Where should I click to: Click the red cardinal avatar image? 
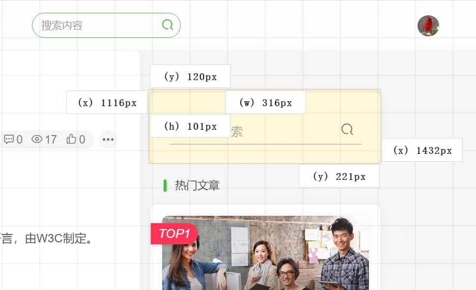click(x=427, y=25)
